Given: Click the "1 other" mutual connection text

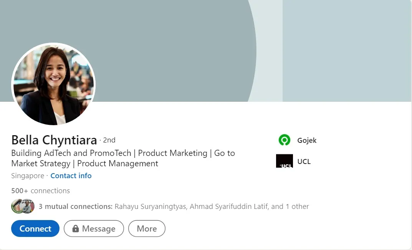Looking at the screenshot, I should point(297,207).
